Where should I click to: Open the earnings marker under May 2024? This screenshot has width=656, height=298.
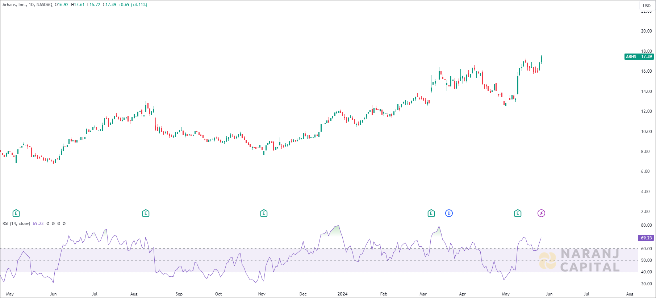point(518,213)
